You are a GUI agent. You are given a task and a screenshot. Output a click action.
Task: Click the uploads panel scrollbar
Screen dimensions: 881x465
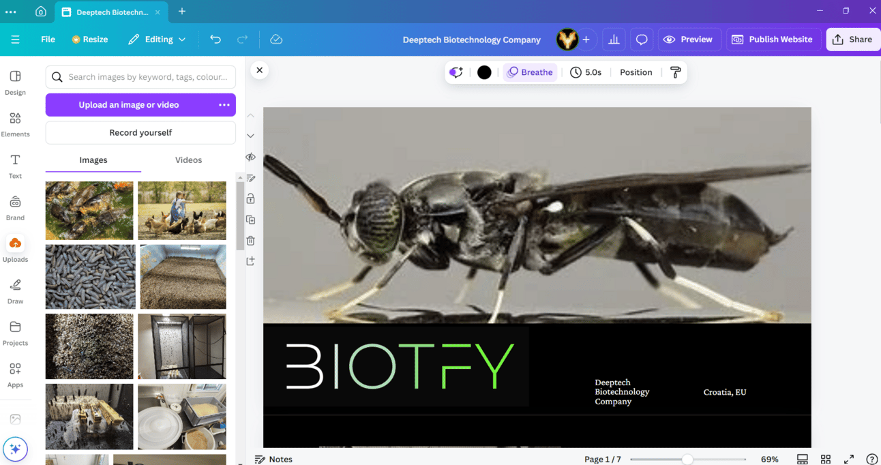pyautogui.click(x=240, y=215)
